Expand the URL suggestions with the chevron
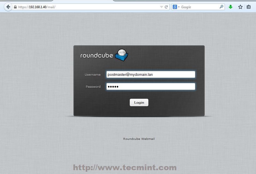The image size is (256, 174). pyautogui.click(x=161, y=7)
